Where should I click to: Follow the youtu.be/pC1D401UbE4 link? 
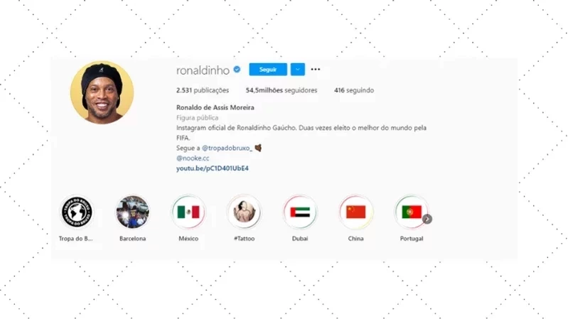(x=213, y=168)
